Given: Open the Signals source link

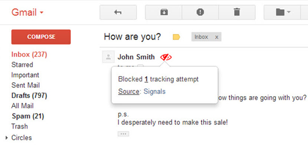Looking at the screenshot, I should coord(155,91).
